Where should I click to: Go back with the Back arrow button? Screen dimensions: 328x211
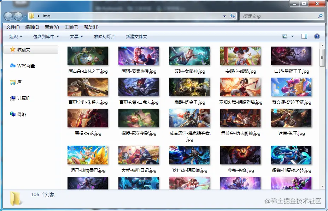click(x=8, y=16)
